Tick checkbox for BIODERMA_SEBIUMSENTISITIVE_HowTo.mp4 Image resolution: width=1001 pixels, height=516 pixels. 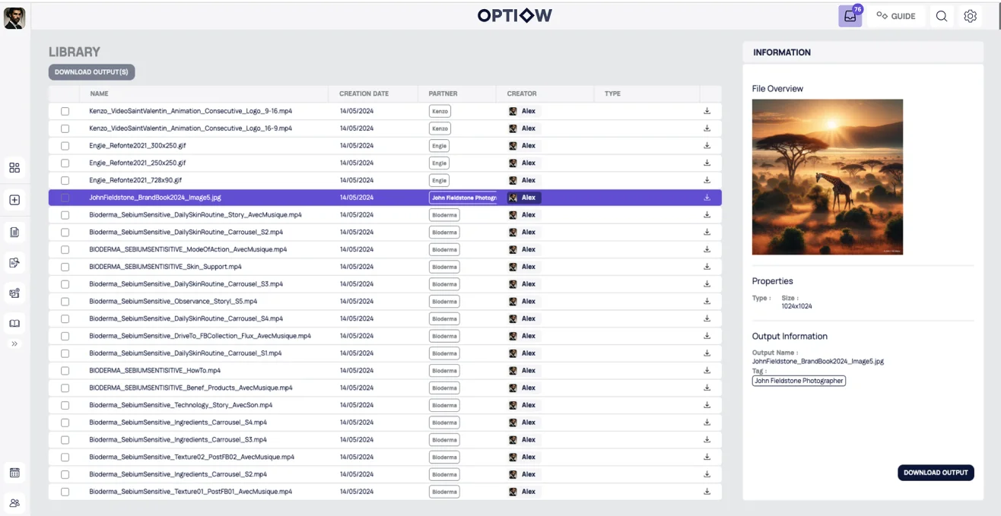tap(65, 371)
